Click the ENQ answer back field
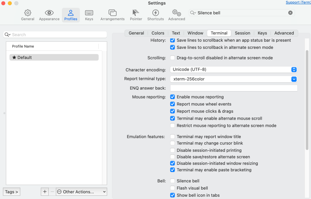The height and width of the screenshot is (199, 311). coord(234,88)
